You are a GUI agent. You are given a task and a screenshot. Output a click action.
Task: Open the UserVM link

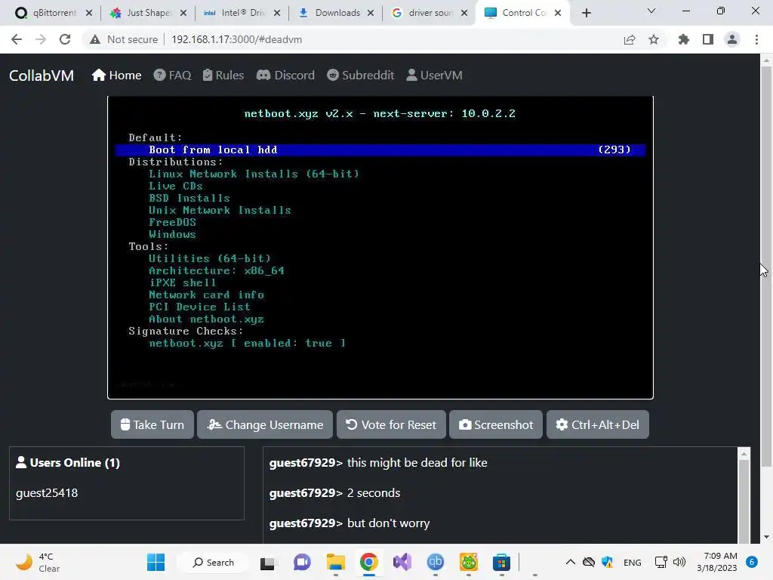(434, 76)
